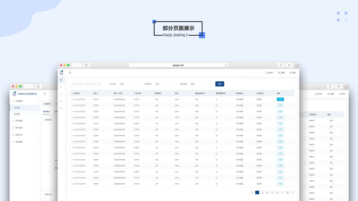358x201 pixels.
Task: Open 设置 settings in right background window
Action: [330, 94]
